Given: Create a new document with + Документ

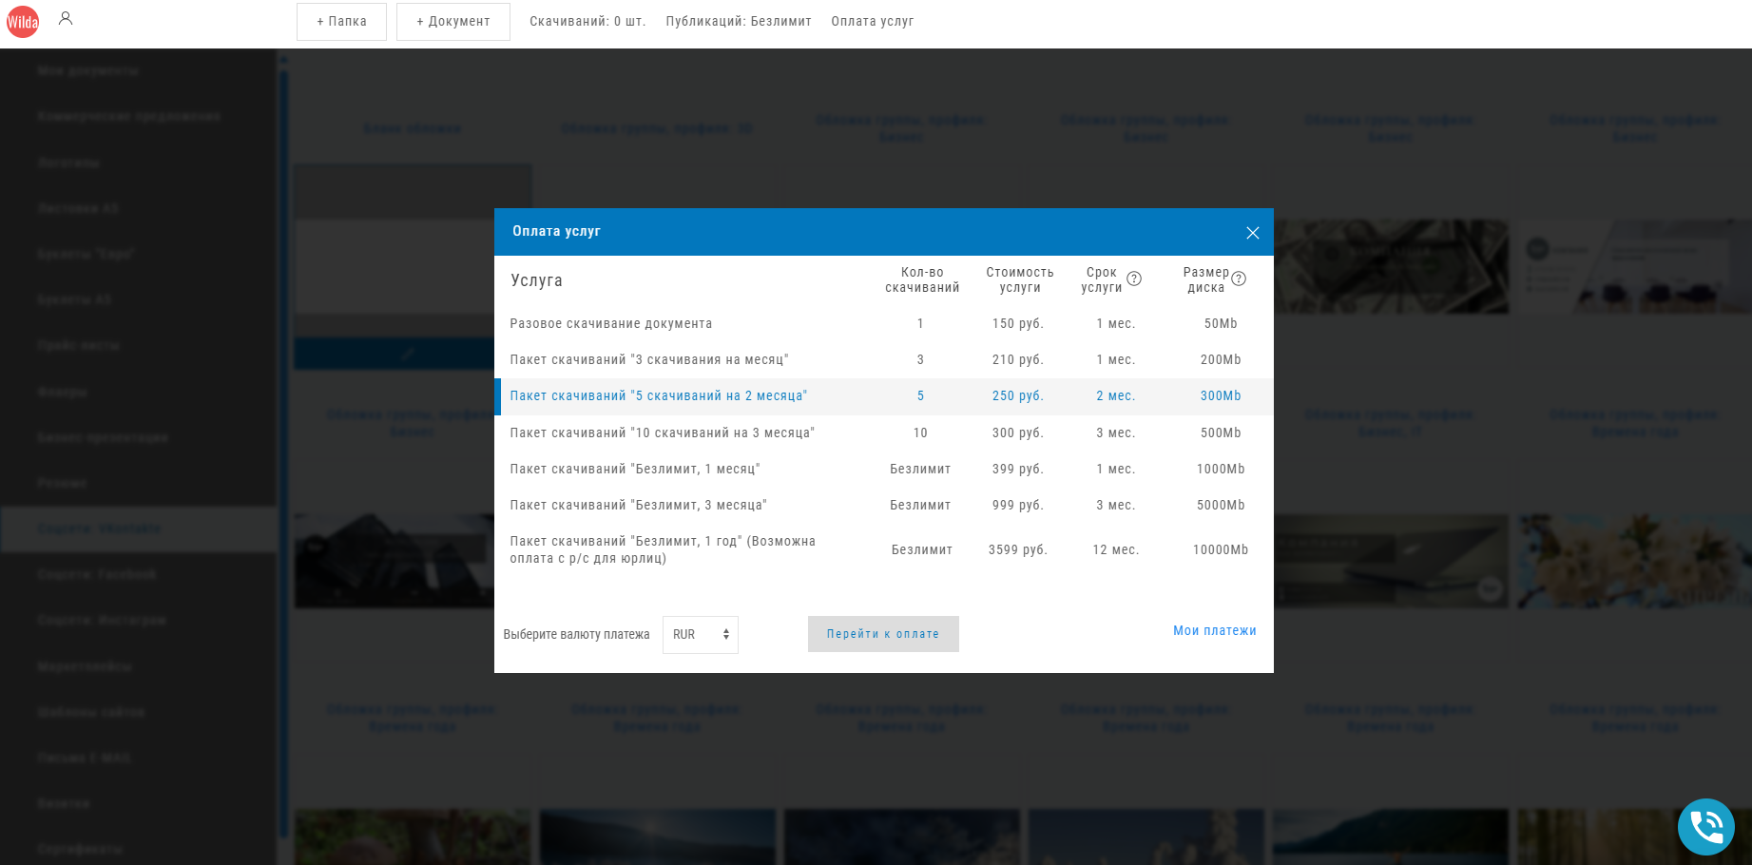Looking at the screenshot, I should pyautogui.click(x=453, y=22).
